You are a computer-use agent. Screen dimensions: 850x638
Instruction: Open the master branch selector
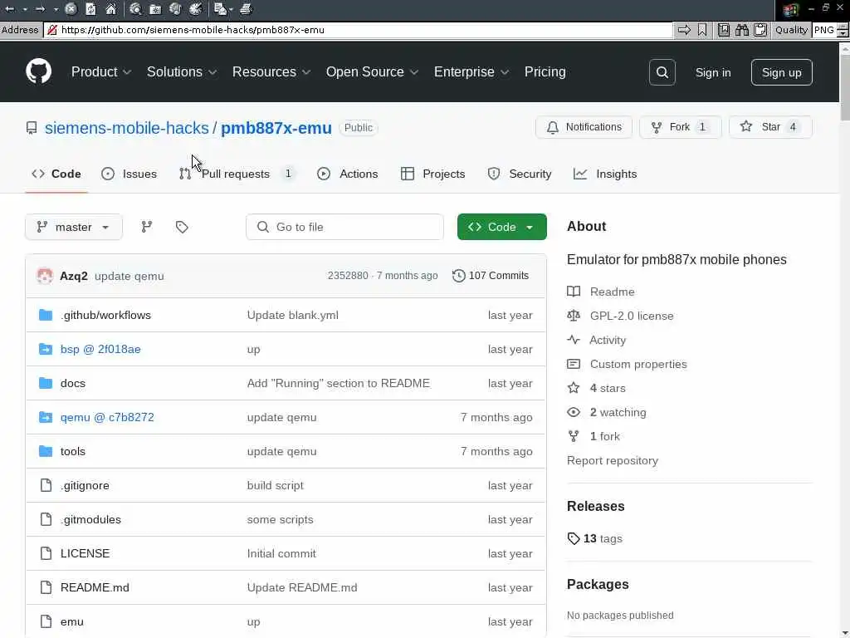point(74,227)
